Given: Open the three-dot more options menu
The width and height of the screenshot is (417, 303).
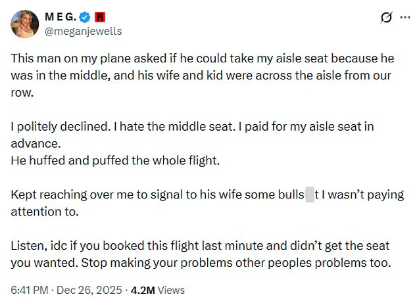Looking at the screenshot, I should click(405, 18).
